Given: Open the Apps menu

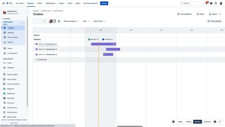Looking at the screenshot, I should tap(78, 3).
